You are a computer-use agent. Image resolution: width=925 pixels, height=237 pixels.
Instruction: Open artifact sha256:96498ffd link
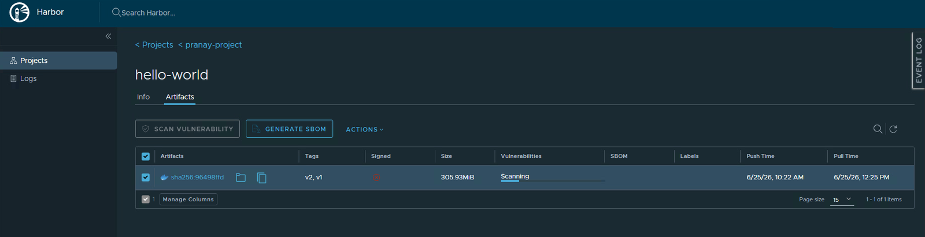pos(197,178)
